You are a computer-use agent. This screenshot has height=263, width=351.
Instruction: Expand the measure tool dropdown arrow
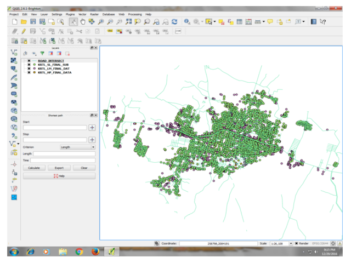(x=264, y=22)
